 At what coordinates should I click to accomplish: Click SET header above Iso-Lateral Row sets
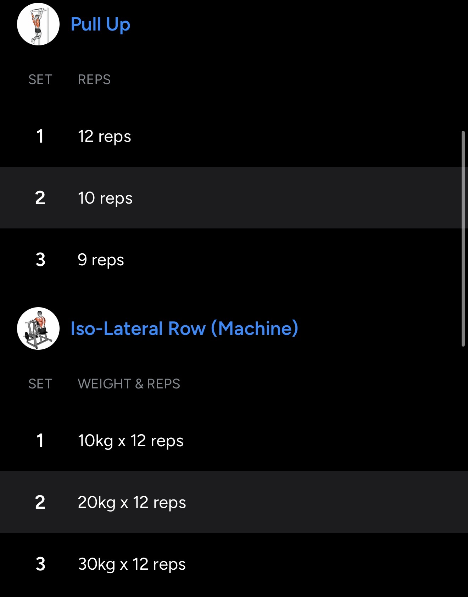40,384
